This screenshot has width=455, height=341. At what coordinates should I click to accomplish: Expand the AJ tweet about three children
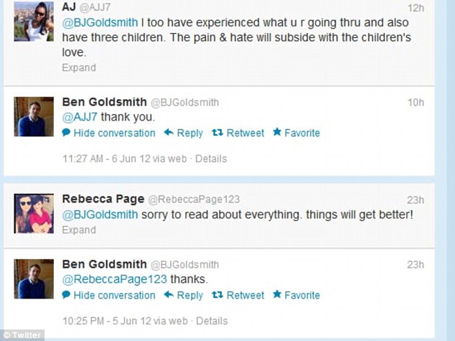point(78,67)
